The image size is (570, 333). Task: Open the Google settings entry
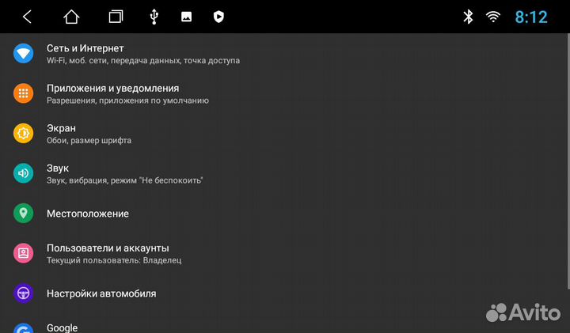[62, 327]
